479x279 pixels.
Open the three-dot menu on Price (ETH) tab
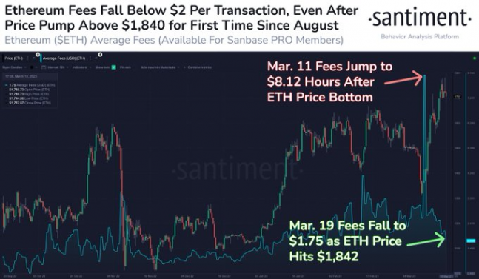click(28, 58)
